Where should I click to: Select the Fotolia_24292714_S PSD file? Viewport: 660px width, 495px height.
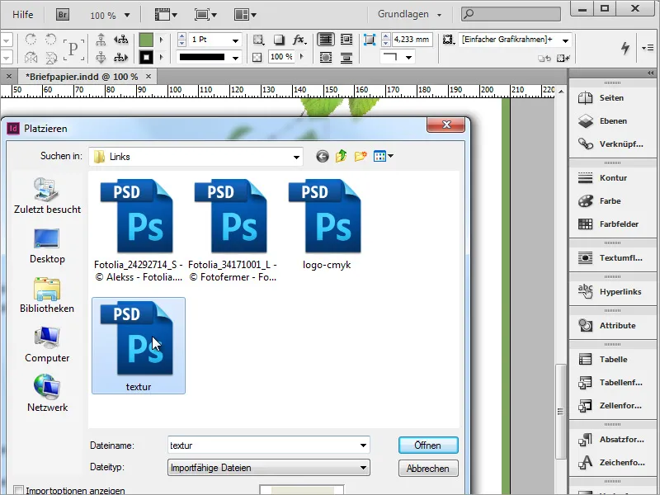click(x=139, y=230)
